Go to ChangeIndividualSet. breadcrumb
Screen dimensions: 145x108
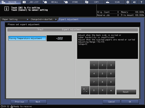tap(43, 19)
